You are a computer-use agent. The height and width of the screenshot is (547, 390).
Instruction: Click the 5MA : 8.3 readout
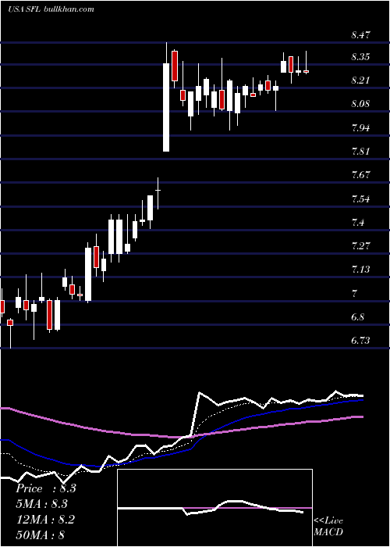(x=41, y=504)
